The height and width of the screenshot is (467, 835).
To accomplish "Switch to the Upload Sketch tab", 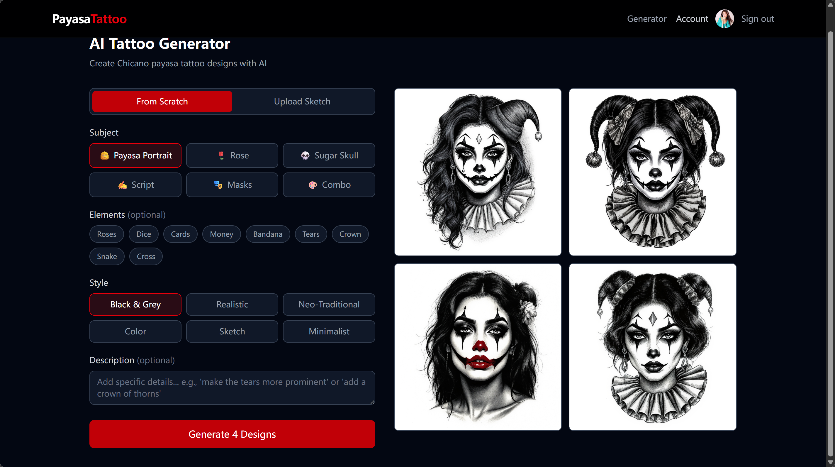I will click(302, 101).
